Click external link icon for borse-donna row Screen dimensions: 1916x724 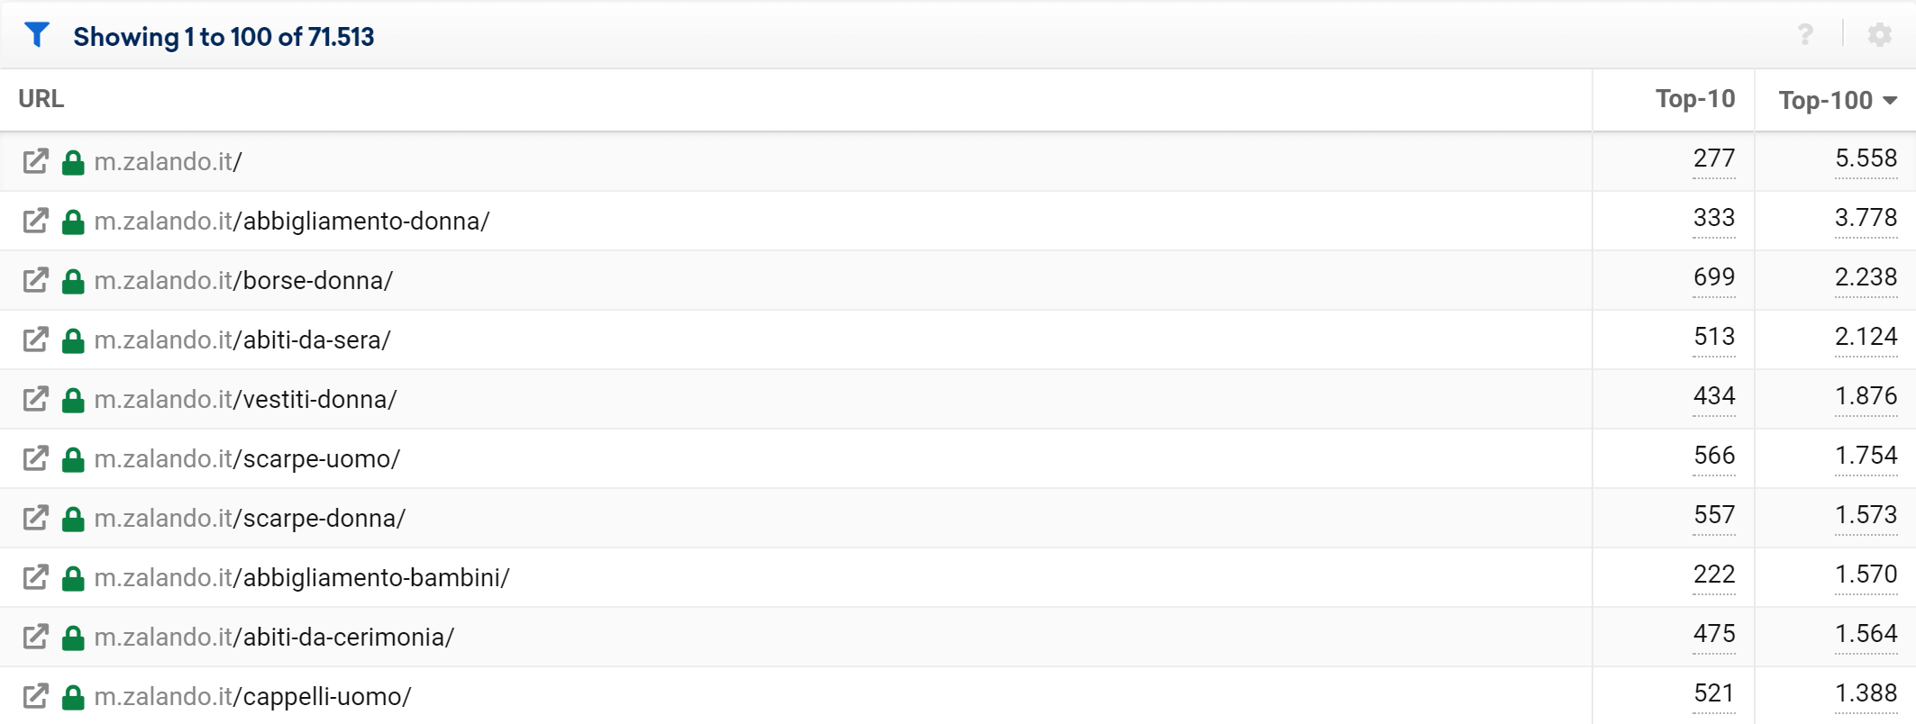point(35,281)
